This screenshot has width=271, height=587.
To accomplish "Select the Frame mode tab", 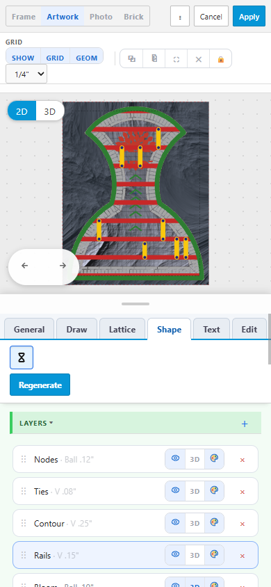I will 24,17.
